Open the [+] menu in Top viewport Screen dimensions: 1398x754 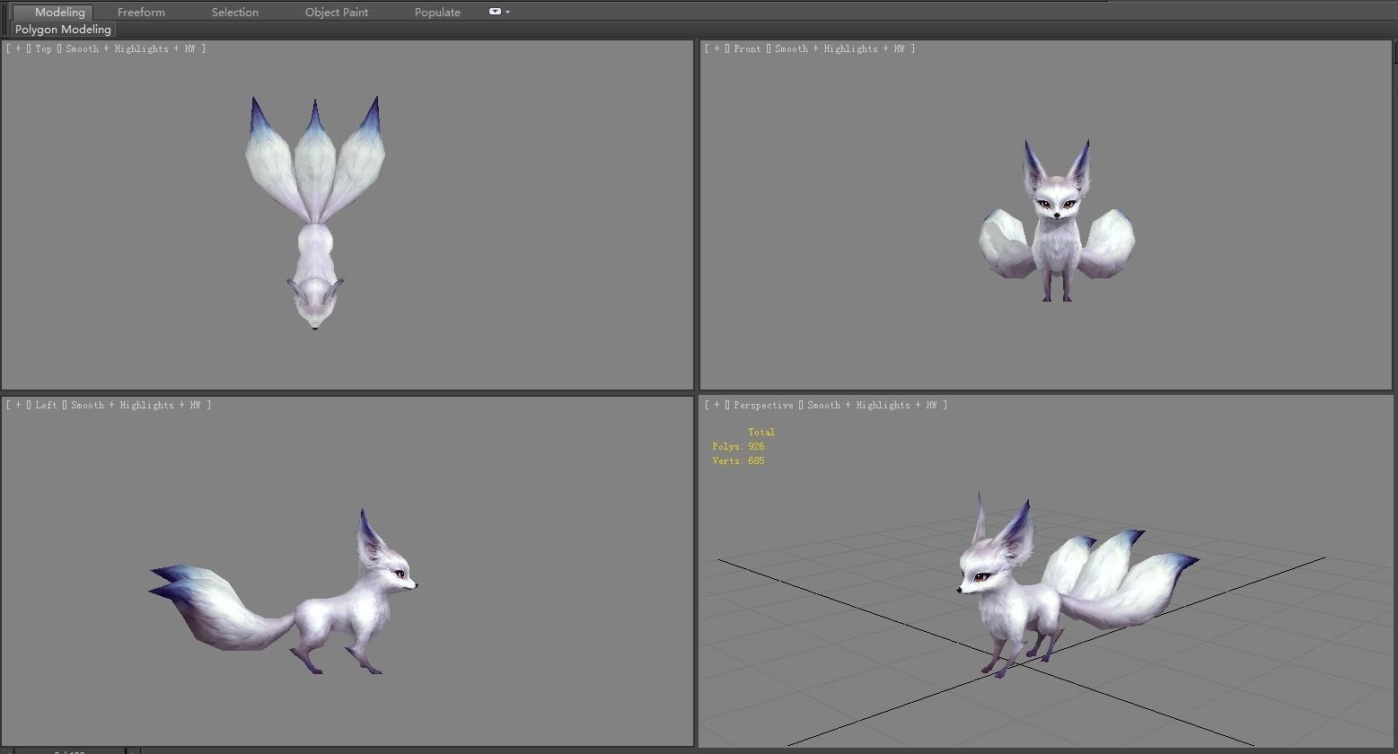coord(18,48)
